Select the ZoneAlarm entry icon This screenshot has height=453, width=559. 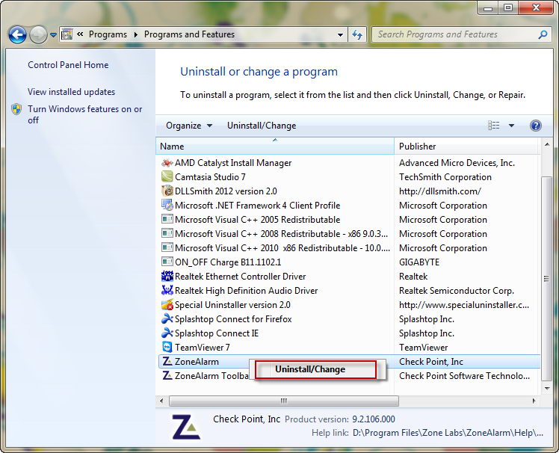click(x=167, y=362)
